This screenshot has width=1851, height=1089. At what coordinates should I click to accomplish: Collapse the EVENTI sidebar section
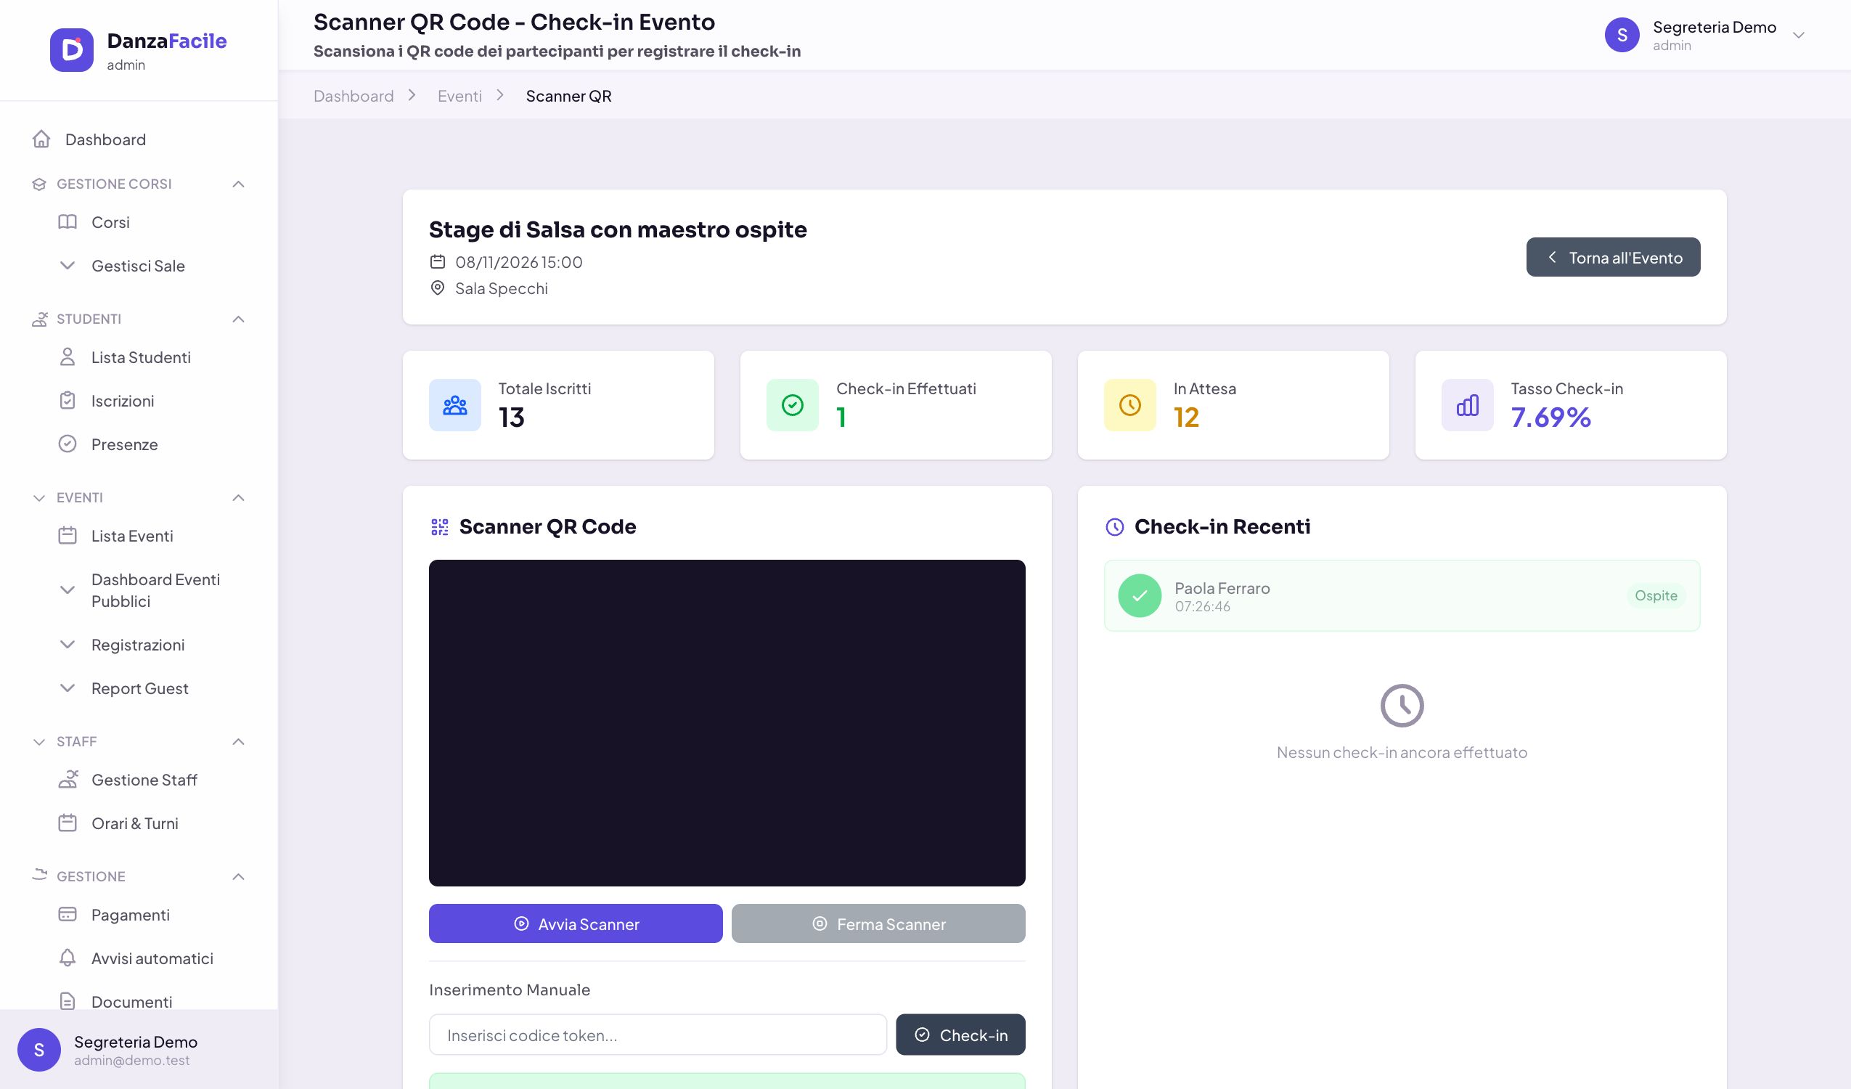point(238,497)
